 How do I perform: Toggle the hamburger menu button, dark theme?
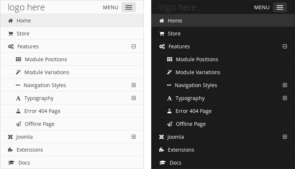tap(280, 7)
